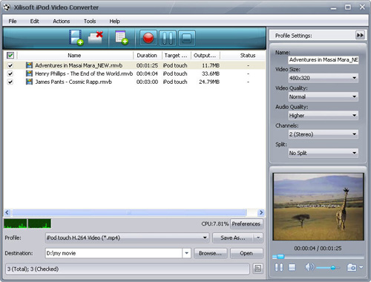Click the giraffe preview video thumbnail
Image resolution: width=371 pixels, height=282 pixels.
click(318, 207)
